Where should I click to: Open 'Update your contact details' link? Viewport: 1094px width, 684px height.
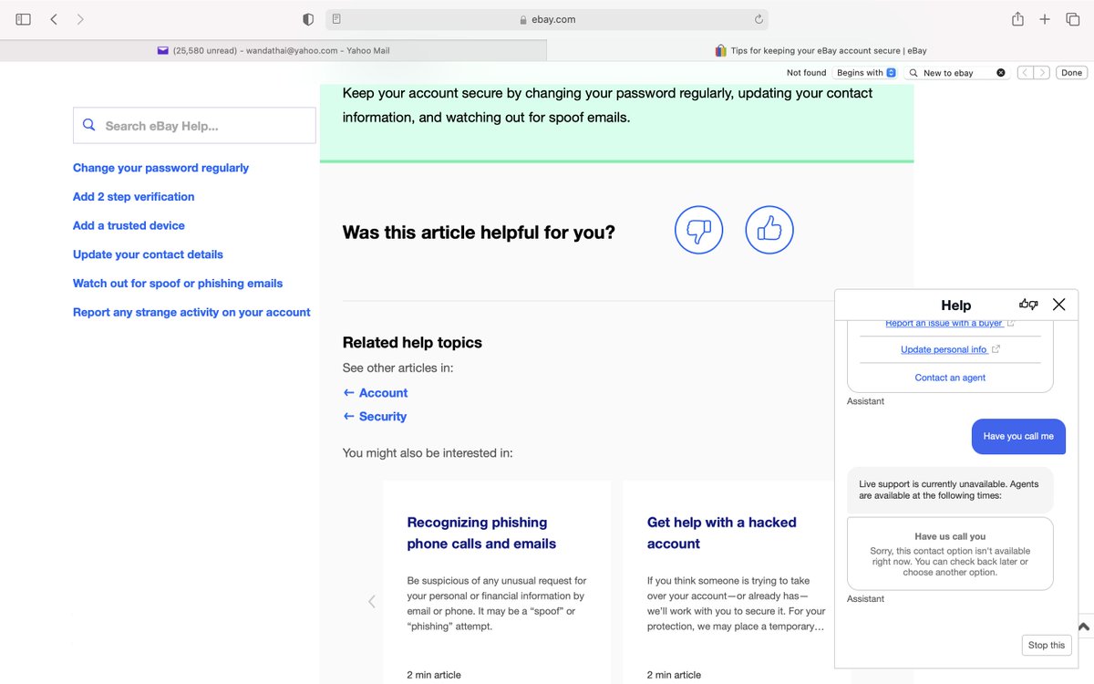point(148,254)
